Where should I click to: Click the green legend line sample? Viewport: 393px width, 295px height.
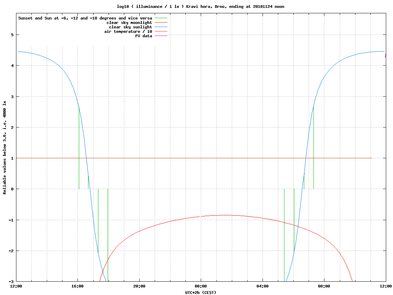coord(161,18)
